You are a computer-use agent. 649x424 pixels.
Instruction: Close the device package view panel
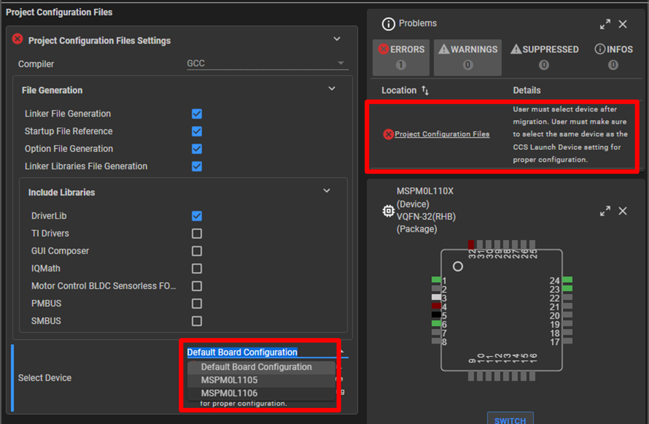[623, 211]
